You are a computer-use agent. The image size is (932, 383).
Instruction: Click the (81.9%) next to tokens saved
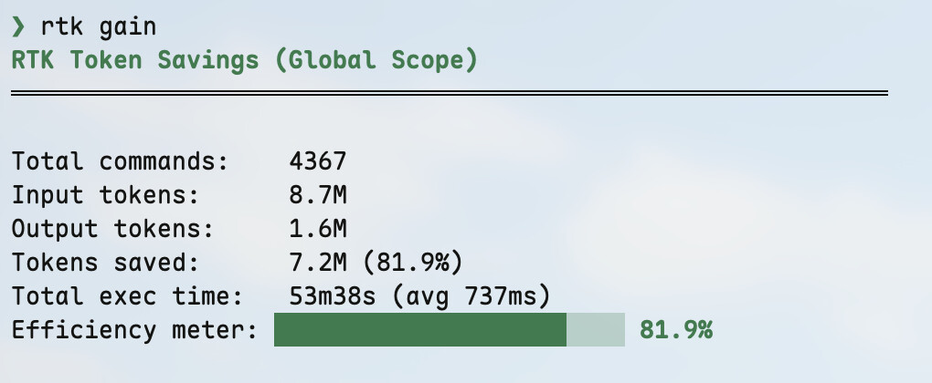click(412, 263)
